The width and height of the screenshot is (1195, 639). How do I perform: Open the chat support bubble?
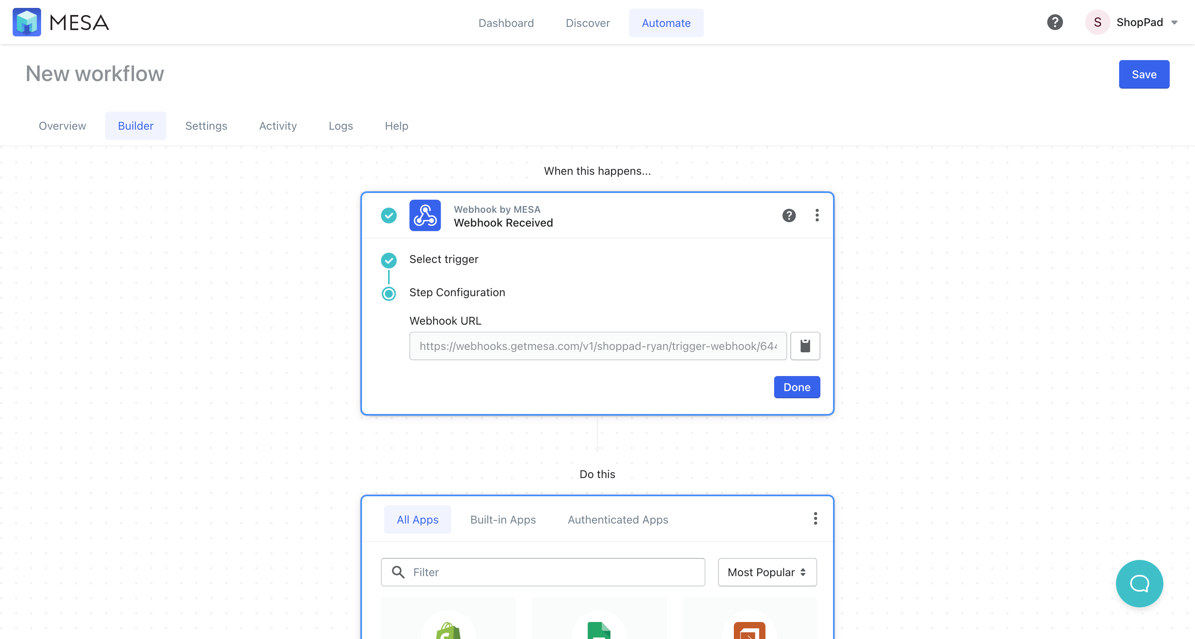click(1139, 584)
